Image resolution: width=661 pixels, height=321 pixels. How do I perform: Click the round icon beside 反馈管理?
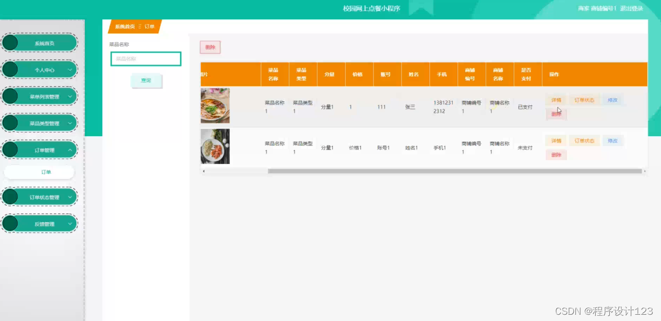10,224
